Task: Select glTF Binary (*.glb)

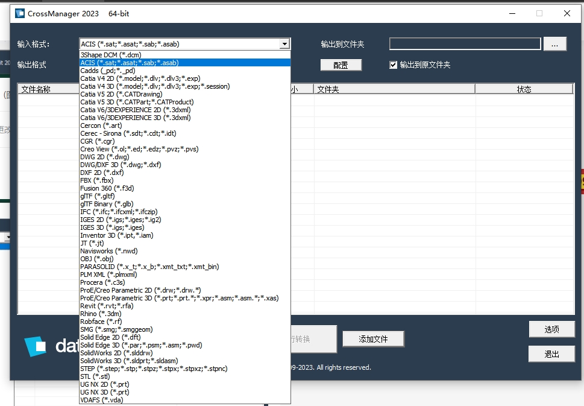Action: click(185, 203)
